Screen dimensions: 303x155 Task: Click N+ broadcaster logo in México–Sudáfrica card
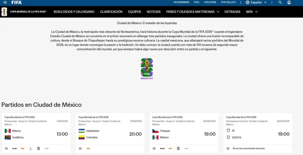[14, 149]
